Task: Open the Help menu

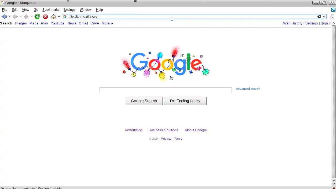Action: pyautogui.click(x=99, y=10)
